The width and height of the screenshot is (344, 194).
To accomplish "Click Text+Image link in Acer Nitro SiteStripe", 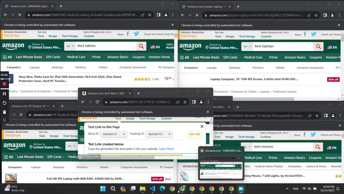I will point(147,119).
